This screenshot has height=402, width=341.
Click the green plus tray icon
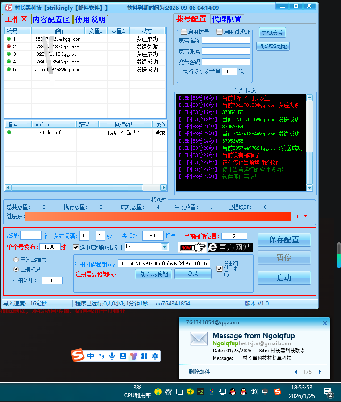pyautogui.click(x=190, y=392)
